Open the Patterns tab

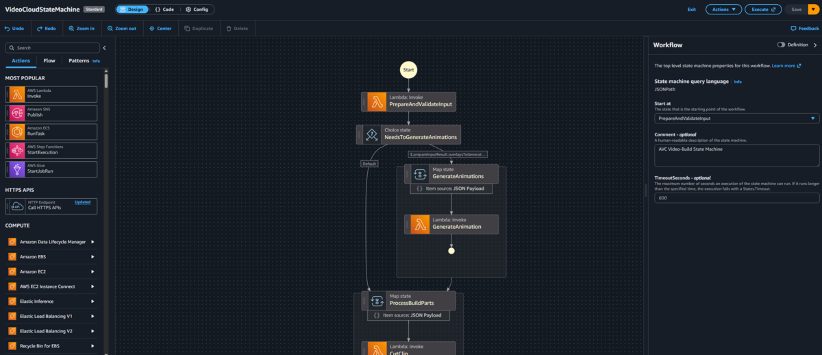click(x=79, y=60)
